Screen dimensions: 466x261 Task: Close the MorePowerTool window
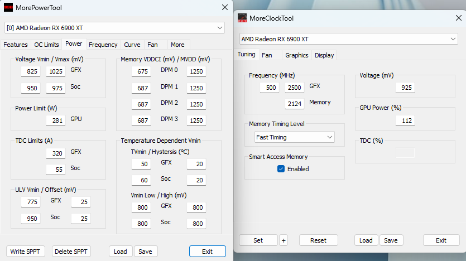point(225,7)
